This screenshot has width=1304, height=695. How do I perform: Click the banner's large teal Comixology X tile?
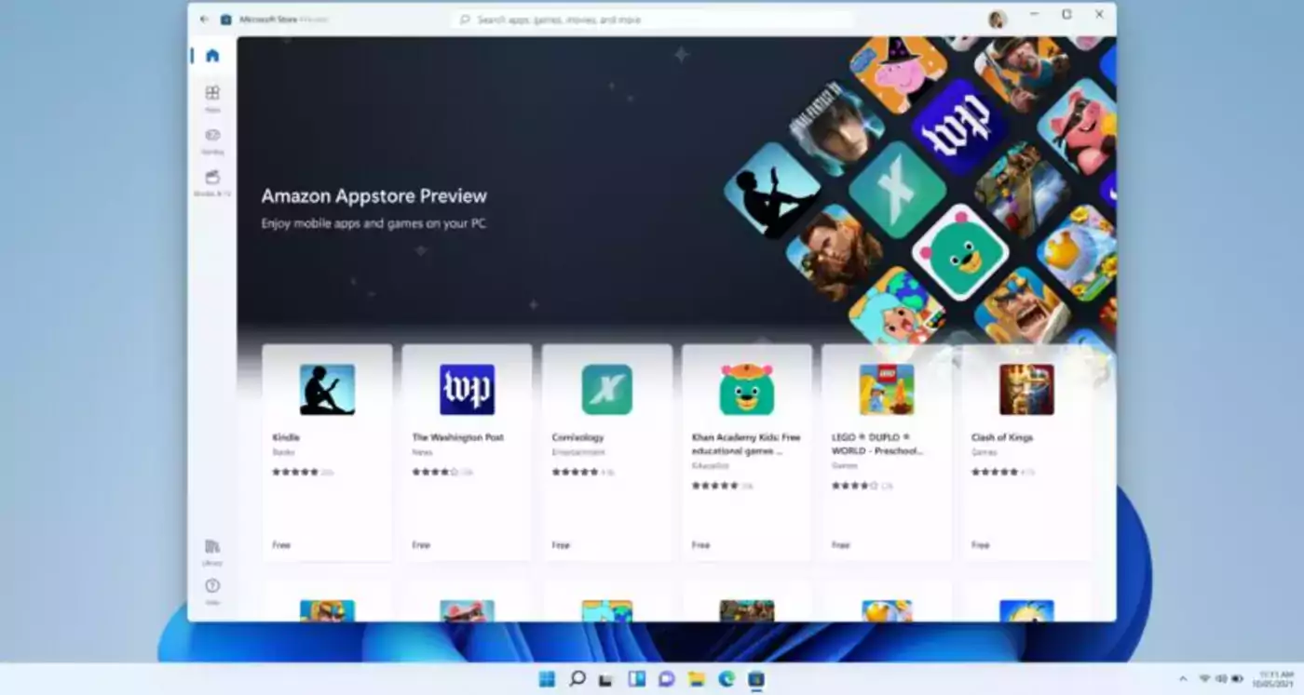[x=897, y=189]
